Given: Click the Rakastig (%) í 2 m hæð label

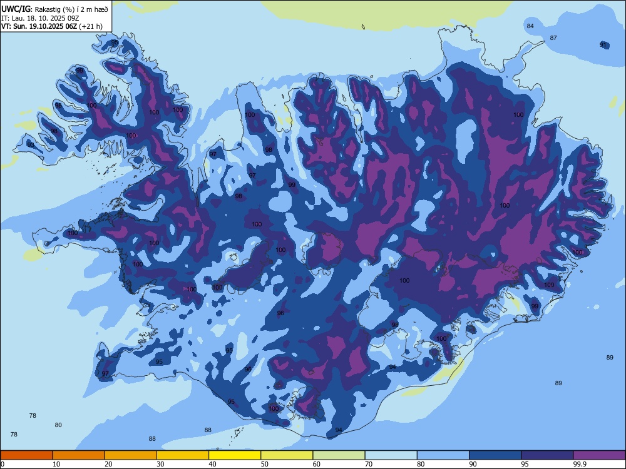Looking at the screenshot, I should 72,9.
